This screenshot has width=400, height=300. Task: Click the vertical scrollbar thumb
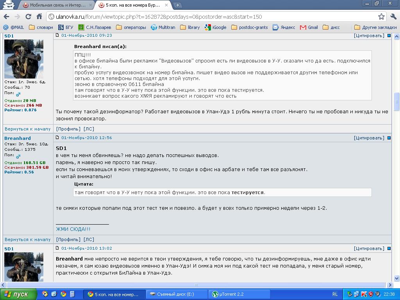[397, 102]
